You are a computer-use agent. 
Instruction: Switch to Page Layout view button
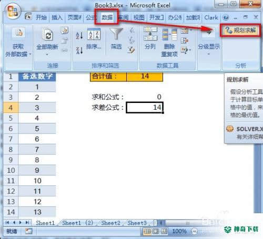click(x=156, y=232)
